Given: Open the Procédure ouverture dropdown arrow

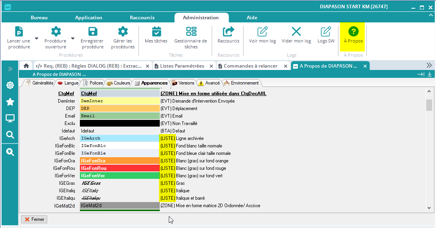Looking at the screenshot, I should tap(73, 39).
